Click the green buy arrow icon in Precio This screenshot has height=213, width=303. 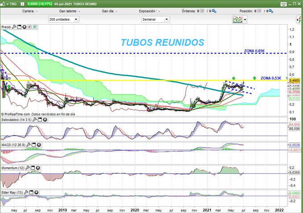(x=35, y=27)
